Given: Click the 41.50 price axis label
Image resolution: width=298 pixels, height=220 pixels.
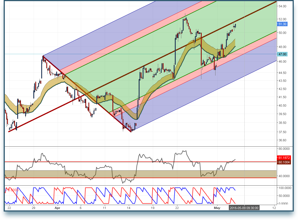Looking at the screenshot, I should (282, 97).
